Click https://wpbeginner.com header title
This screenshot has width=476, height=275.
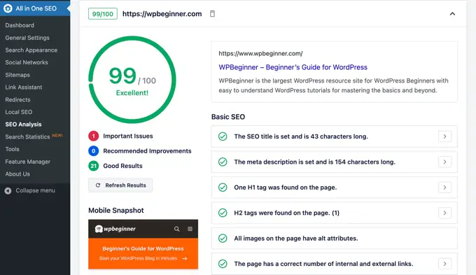162,14
